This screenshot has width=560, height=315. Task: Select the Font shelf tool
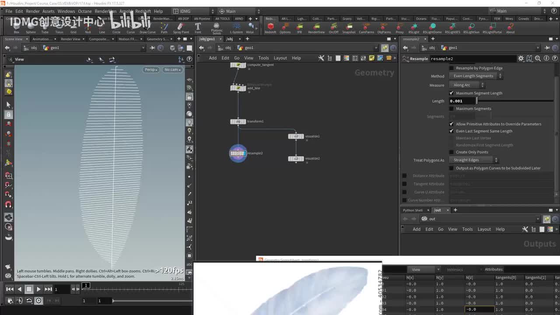coord(198,28)
